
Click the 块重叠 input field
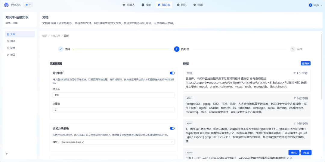click(113, 110)
